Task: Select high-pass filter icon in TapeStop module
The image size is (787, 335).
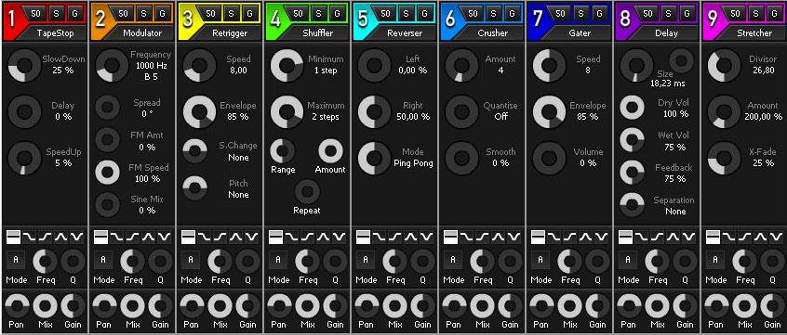Action: [46, 237]
